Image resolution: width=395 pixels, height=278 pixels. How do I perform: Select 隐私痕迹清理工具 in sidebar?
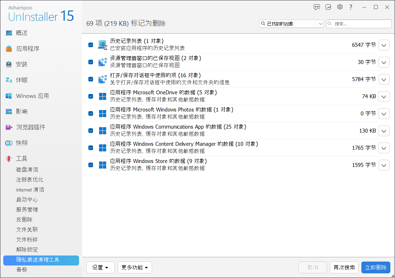coord(41,260)
